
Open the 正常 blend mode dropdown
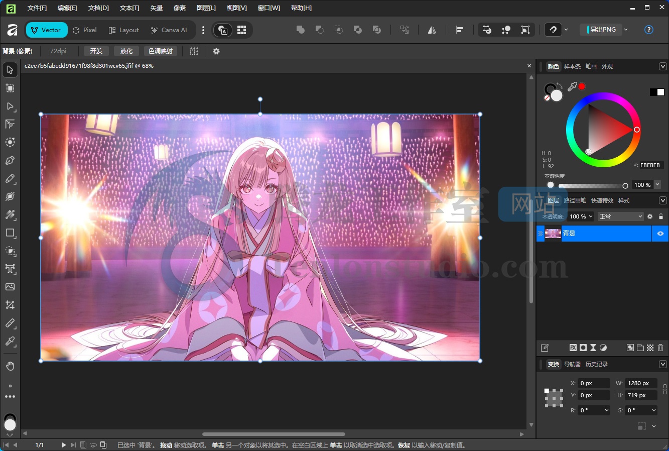point(620,216)
